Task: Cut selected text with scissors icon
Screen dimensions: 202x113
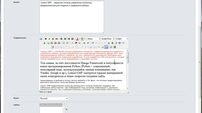Action: tap(44, 43)
